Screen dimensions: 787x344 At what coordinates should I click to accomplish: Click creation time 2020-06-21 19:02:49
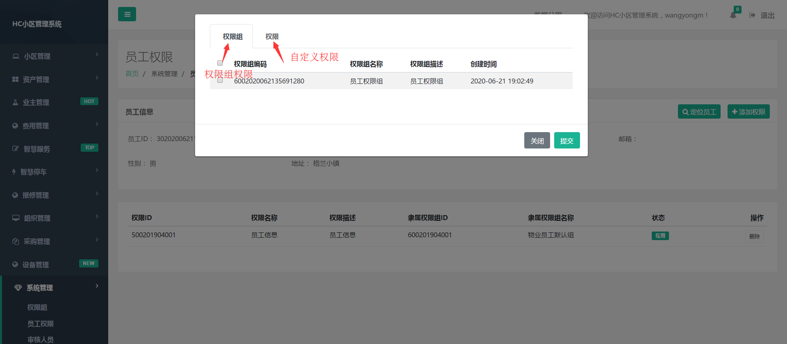[x=502, y=81]
